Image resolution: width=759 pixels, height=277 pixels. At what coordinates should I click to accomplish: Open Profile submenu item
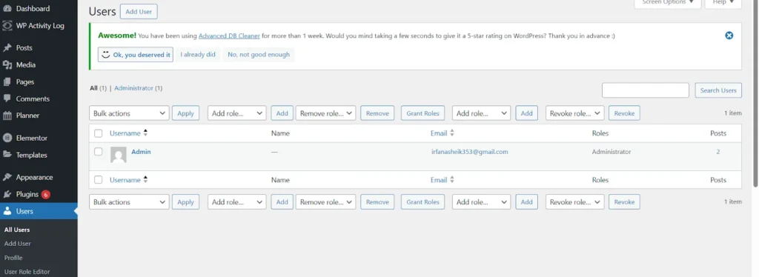pyautogui.click(x=13, y=258)
